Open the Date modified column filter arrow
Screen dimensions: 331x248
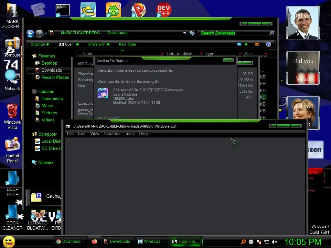pos(201,54)
